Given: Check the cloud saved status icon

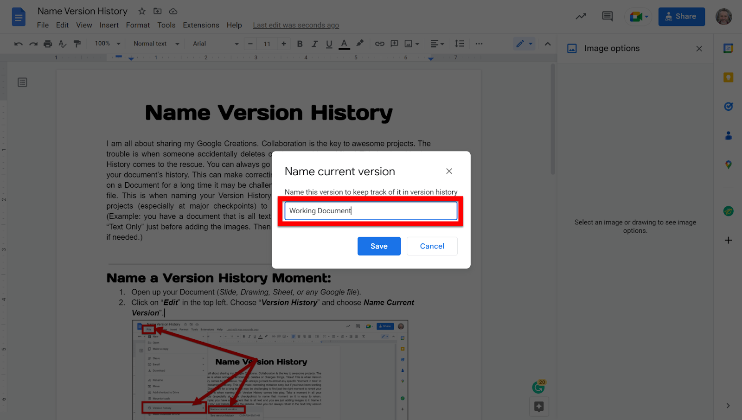Looking at the screenshot, I should (x=173, y=11).
